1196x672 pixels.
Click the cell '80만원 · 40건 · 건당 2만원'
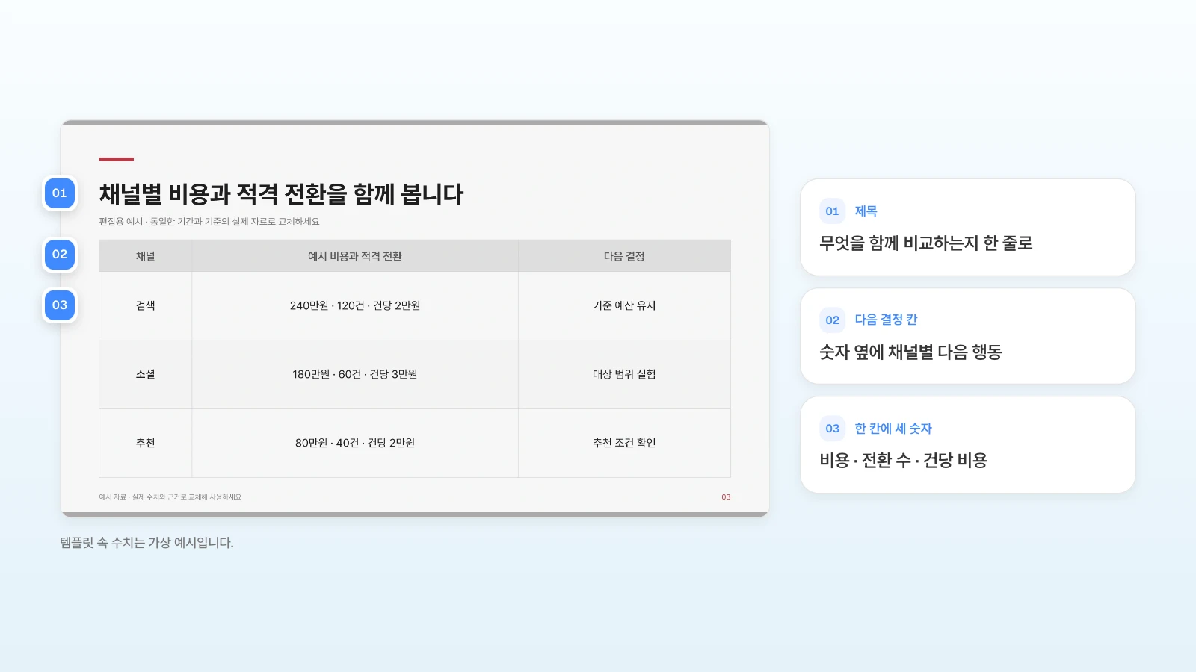click(x=355, y=443)
